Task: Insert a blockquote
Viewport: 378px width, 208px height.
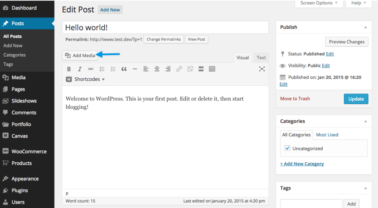Action: coord(124,69)
